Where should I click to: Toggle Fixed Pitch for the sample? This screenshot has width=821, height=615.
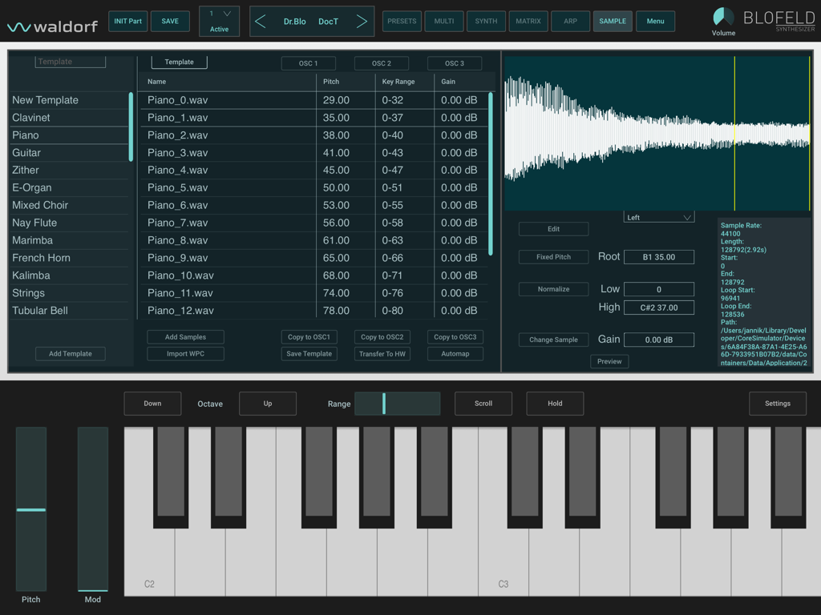(553, 256)
